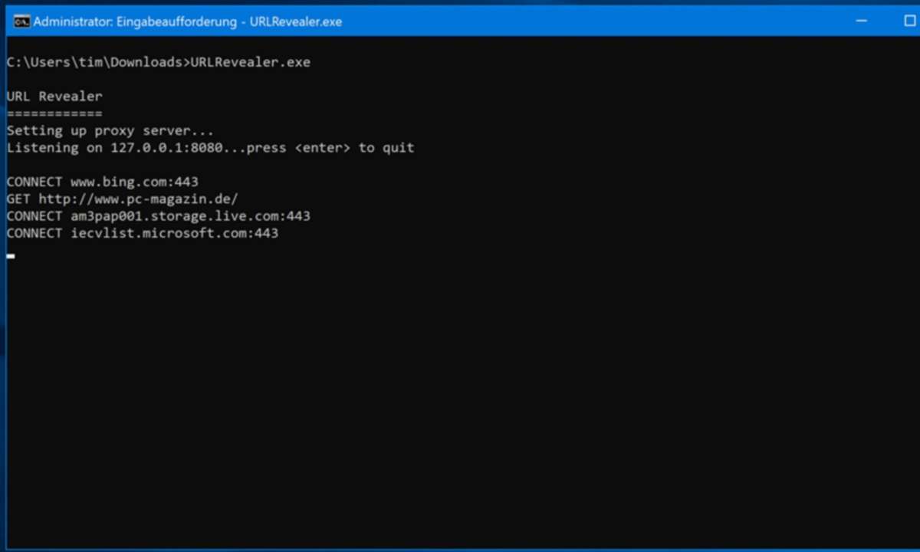Click the word Administrator in title bar
This screenshot has width=920, height=552.
[x=71, y=21]
